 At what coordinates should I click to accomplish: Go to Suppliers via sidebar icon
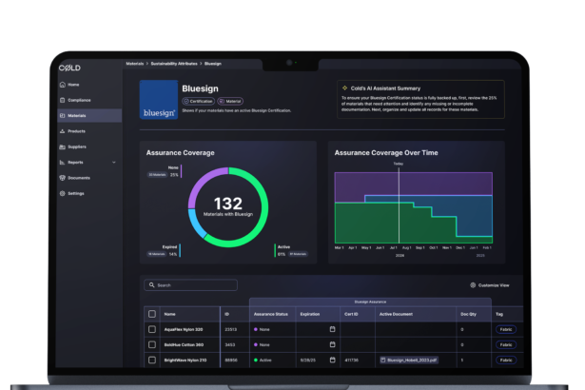[x=63, y=146]
